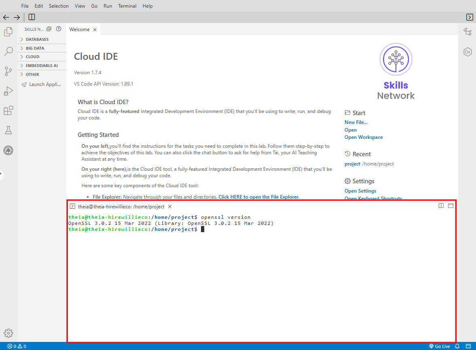
Task: Open the View menu
Action: 80,6
